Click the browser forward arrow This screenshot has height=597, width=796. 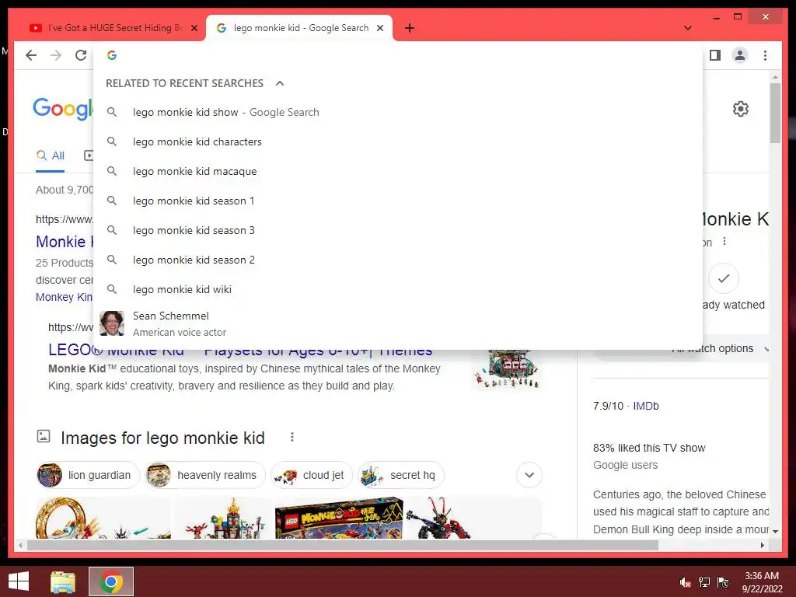pyautogui.click(x=56, y=55)
